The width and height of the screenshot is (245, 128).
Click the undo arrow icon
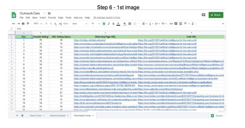(x=14, y=24)
